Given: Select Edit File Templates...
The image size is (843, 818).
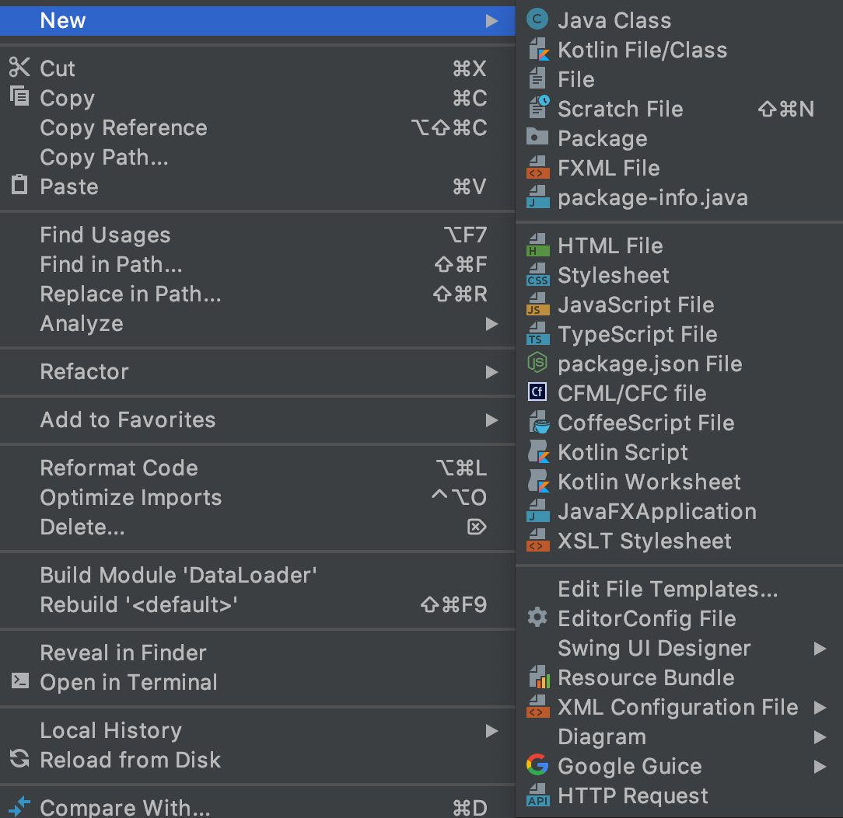Looking at the screenshot, I should coord(667,589).
